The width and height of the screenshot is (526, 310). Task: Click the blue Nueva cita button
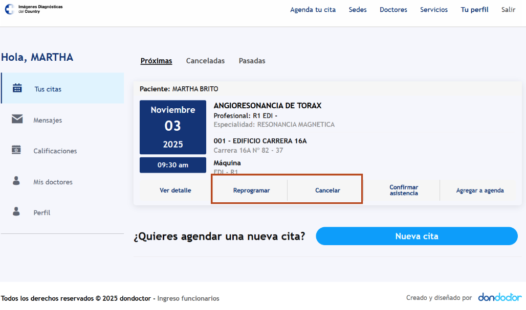coord(417,236)
